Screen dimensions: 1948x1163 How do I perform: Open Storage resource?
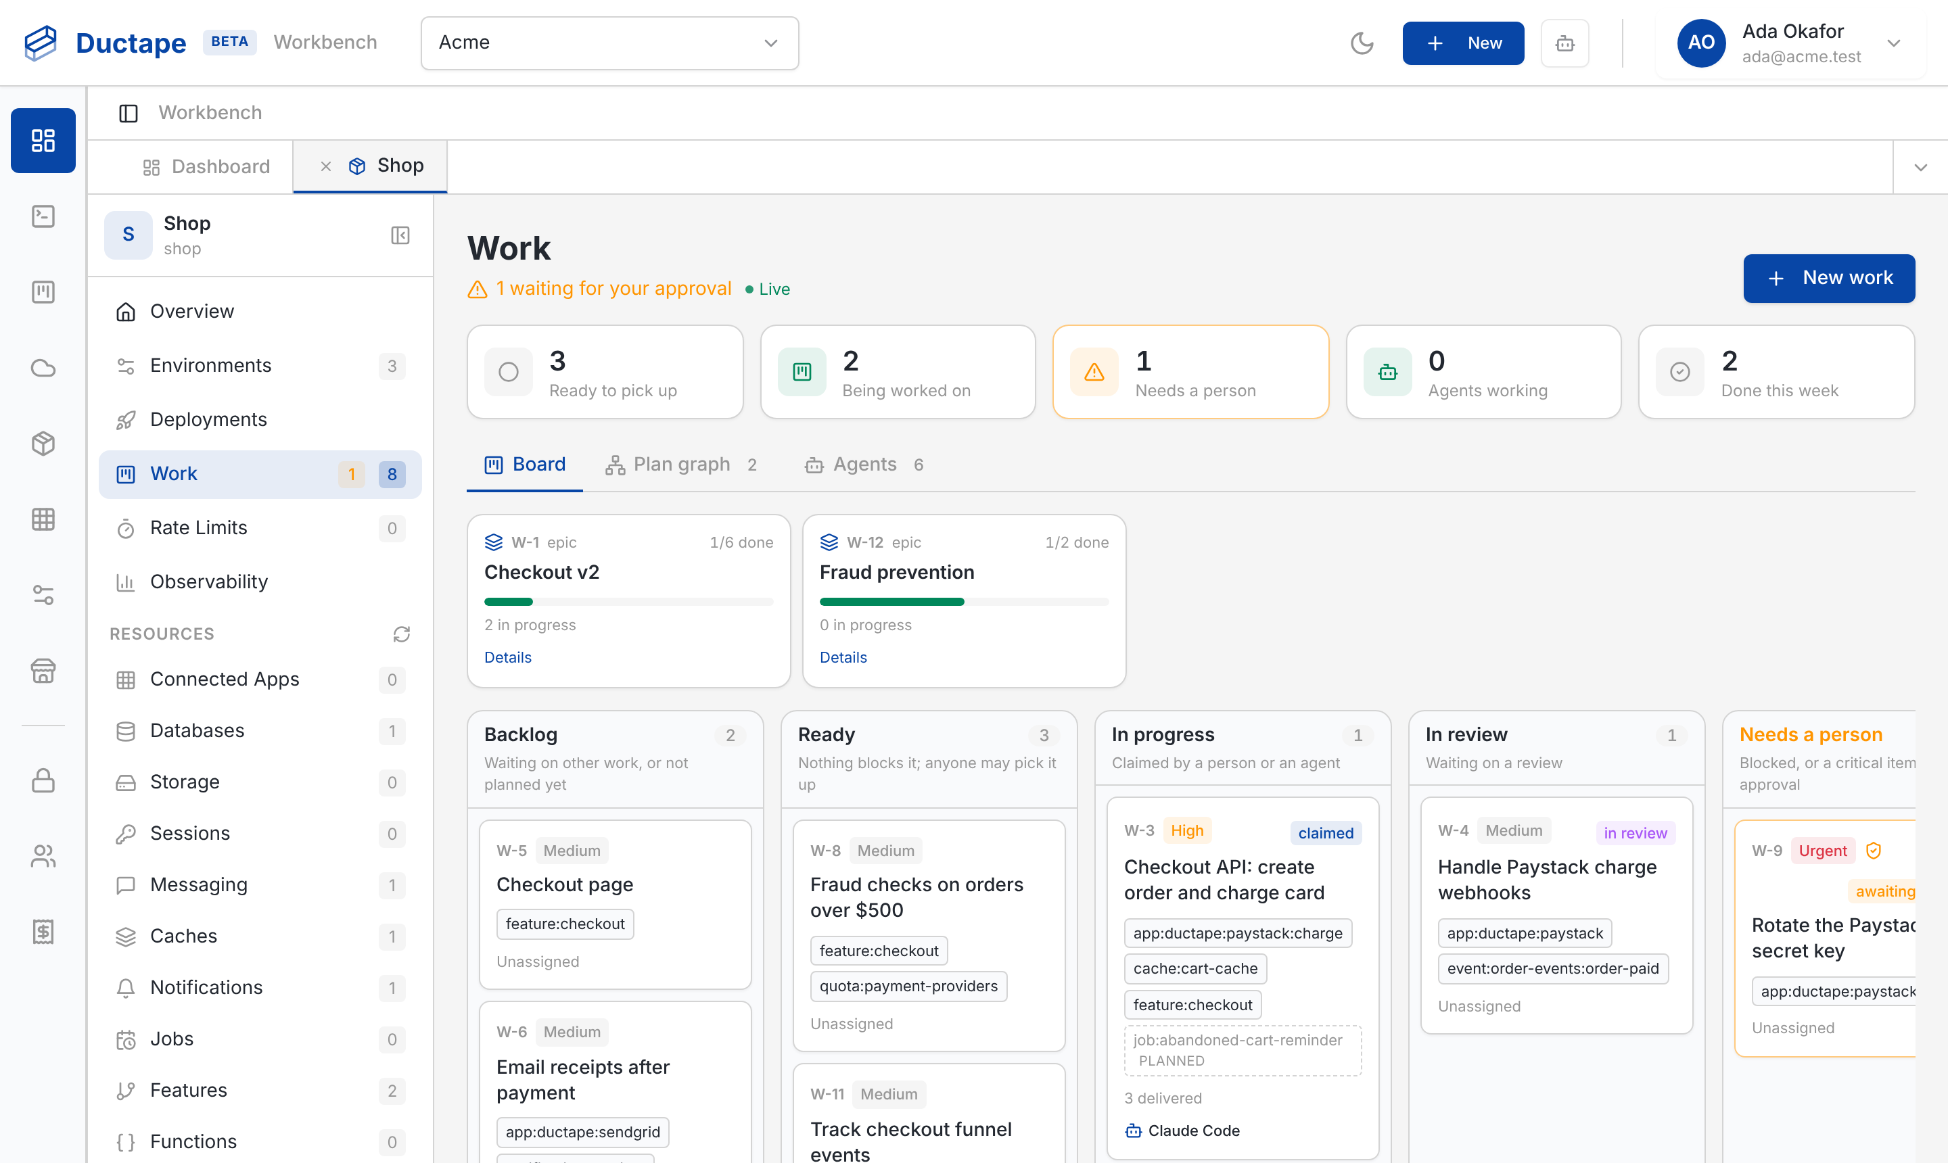(260, 782)
